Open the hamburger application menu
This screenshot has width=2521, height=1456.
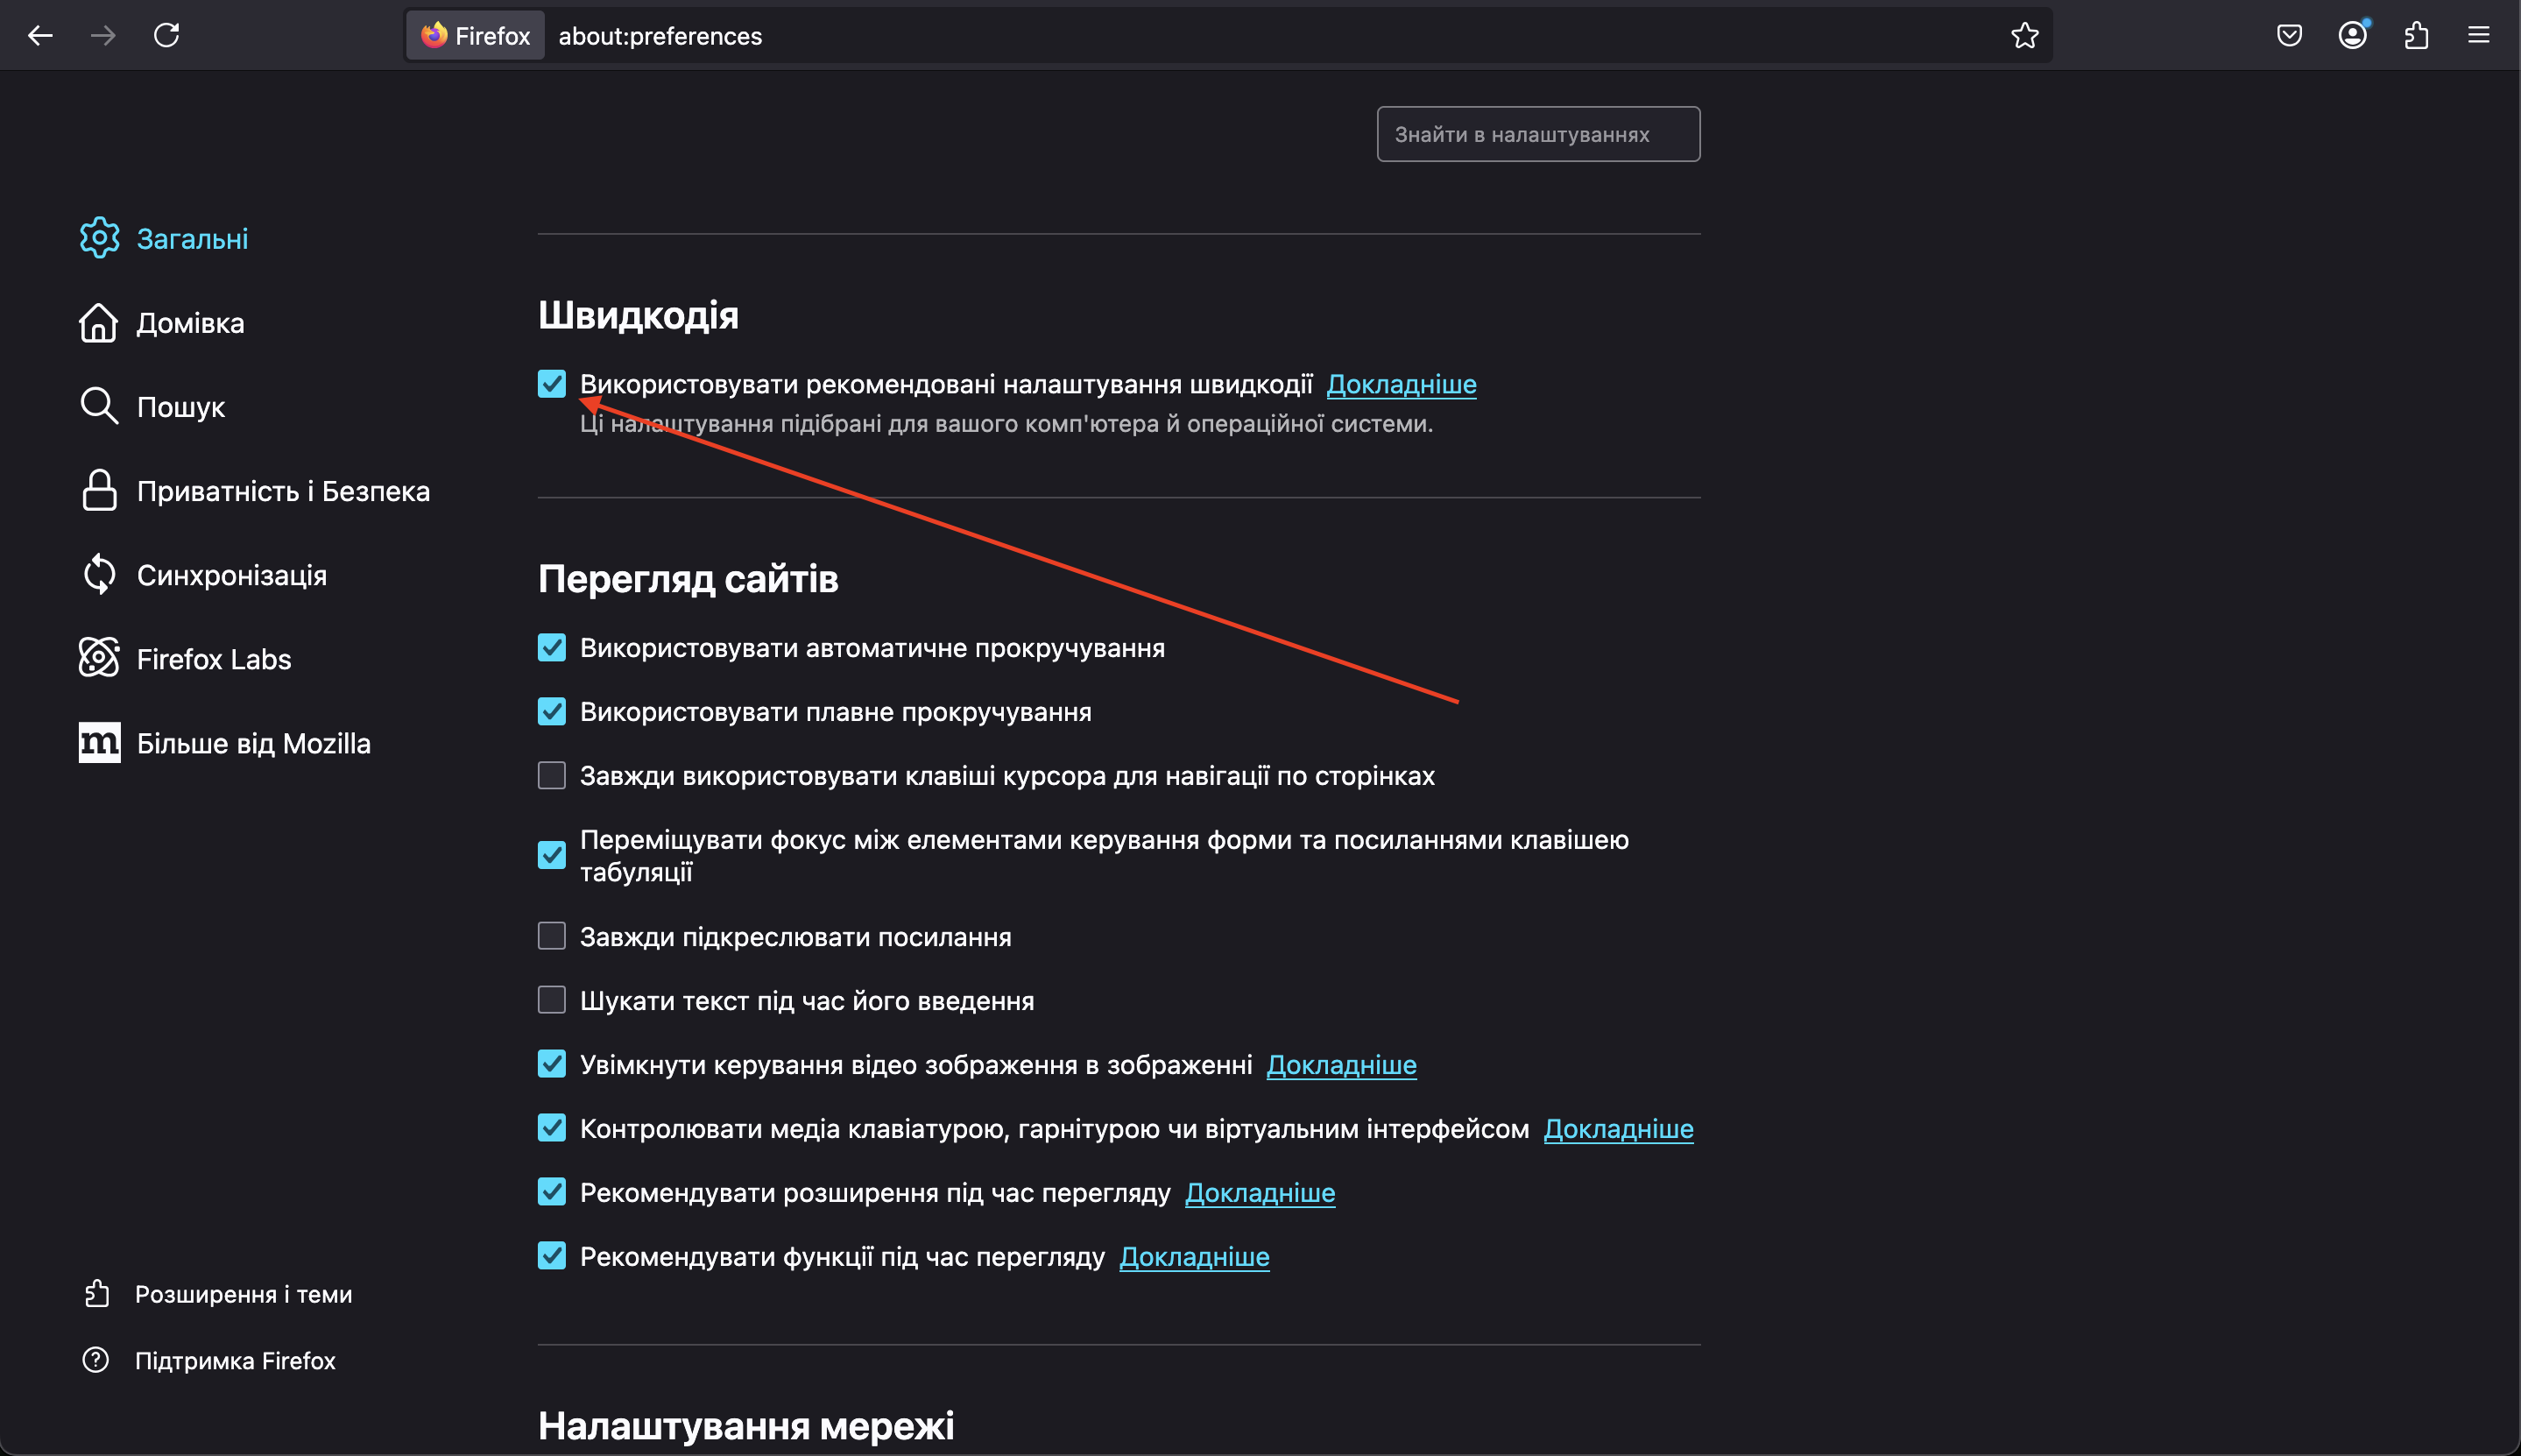coord(2479,36)
